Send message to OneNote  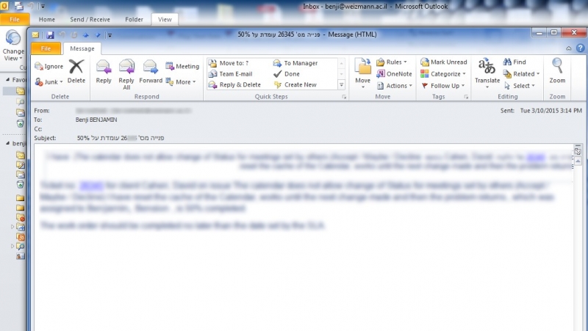[x=394, y=74]
